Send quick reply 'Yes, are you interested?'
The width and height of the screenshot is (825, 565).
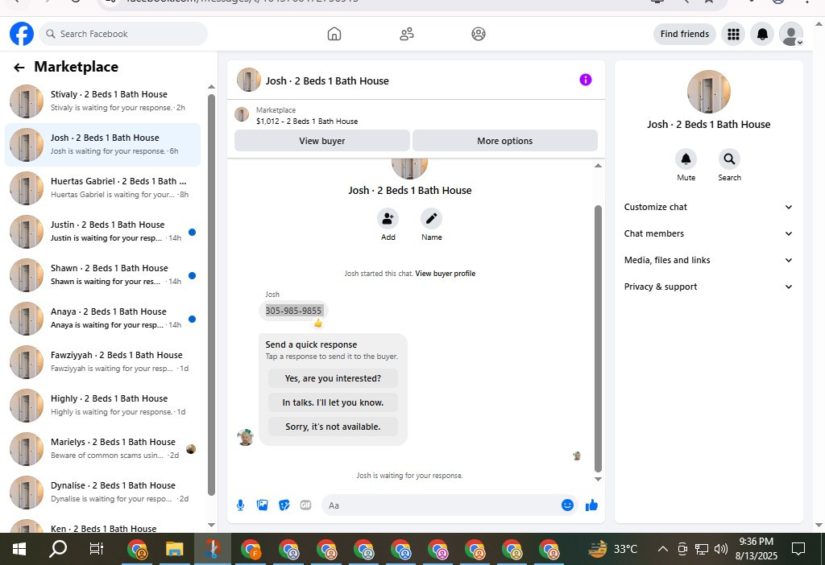[x=333, y=378]
